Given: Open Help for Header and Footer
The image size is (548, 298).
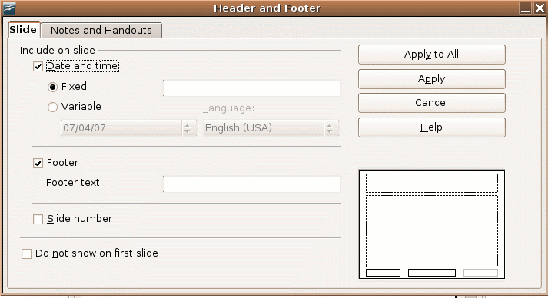Looking at the screenshot, I should click(432, 127).
